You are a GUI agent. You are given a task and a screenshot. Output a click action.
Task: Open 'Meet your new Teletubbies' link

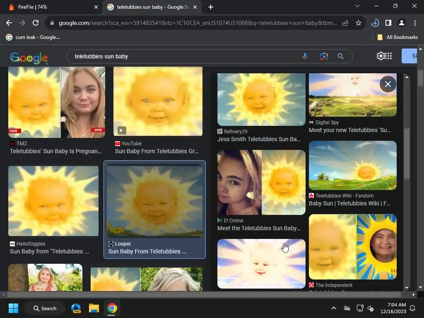pyautogui.click(x=349, y=130)
